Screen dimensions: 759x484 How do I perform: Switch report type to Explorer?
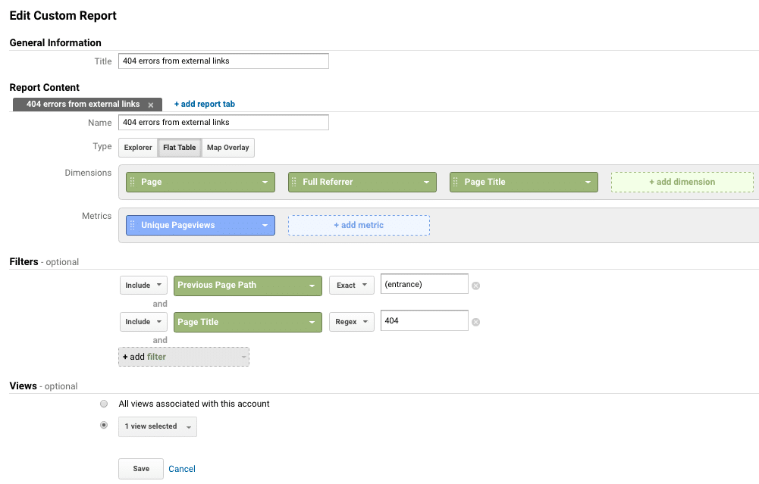point(137,147)
